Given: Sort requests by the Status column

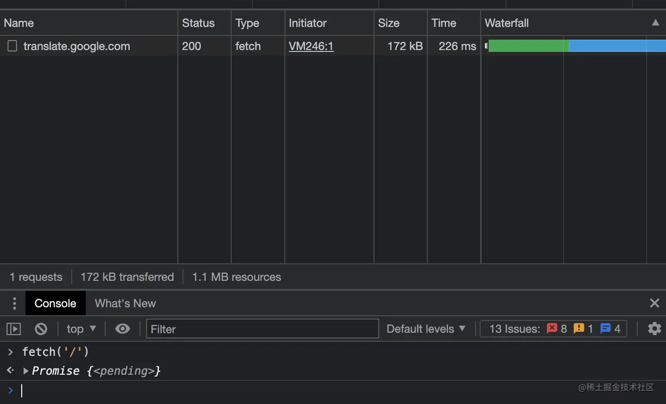Looking at the screenshot, I should (204, 23).
